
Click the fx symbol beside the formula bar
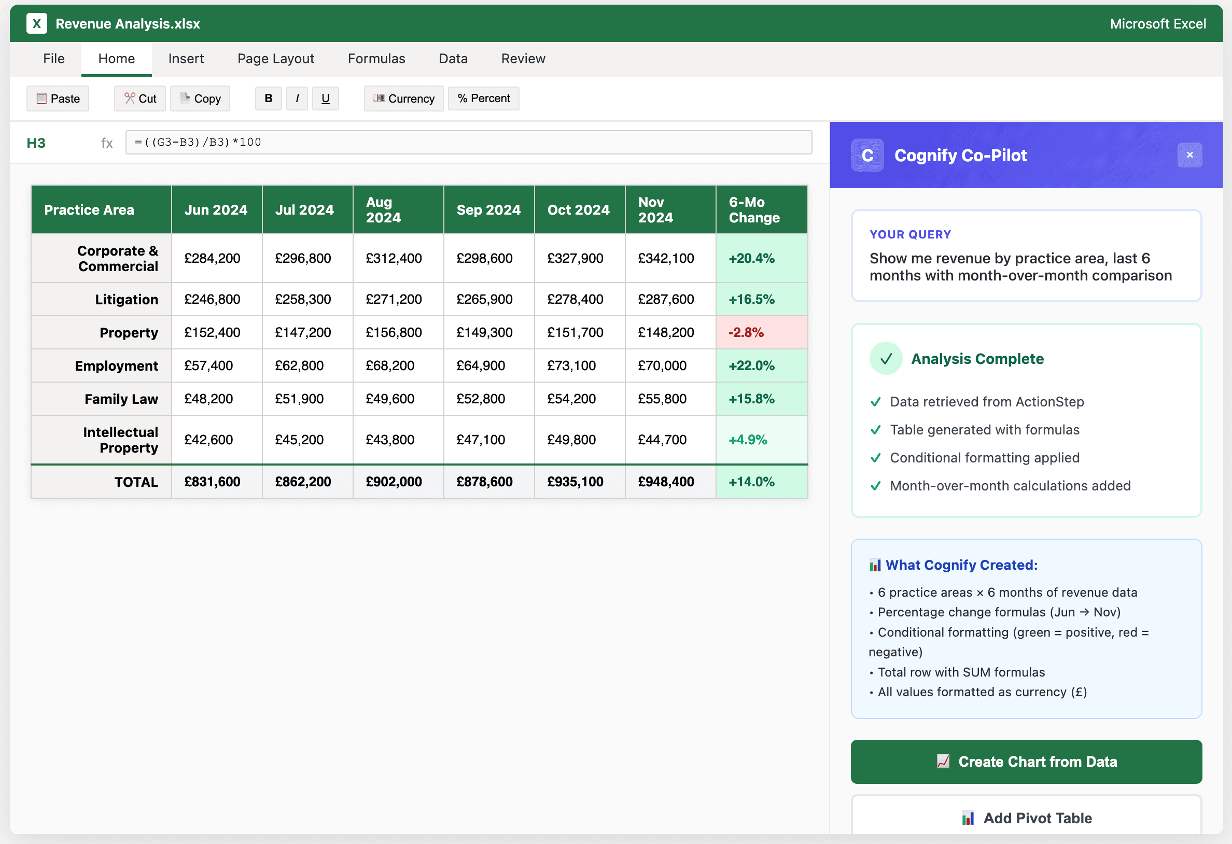(106, 142)
